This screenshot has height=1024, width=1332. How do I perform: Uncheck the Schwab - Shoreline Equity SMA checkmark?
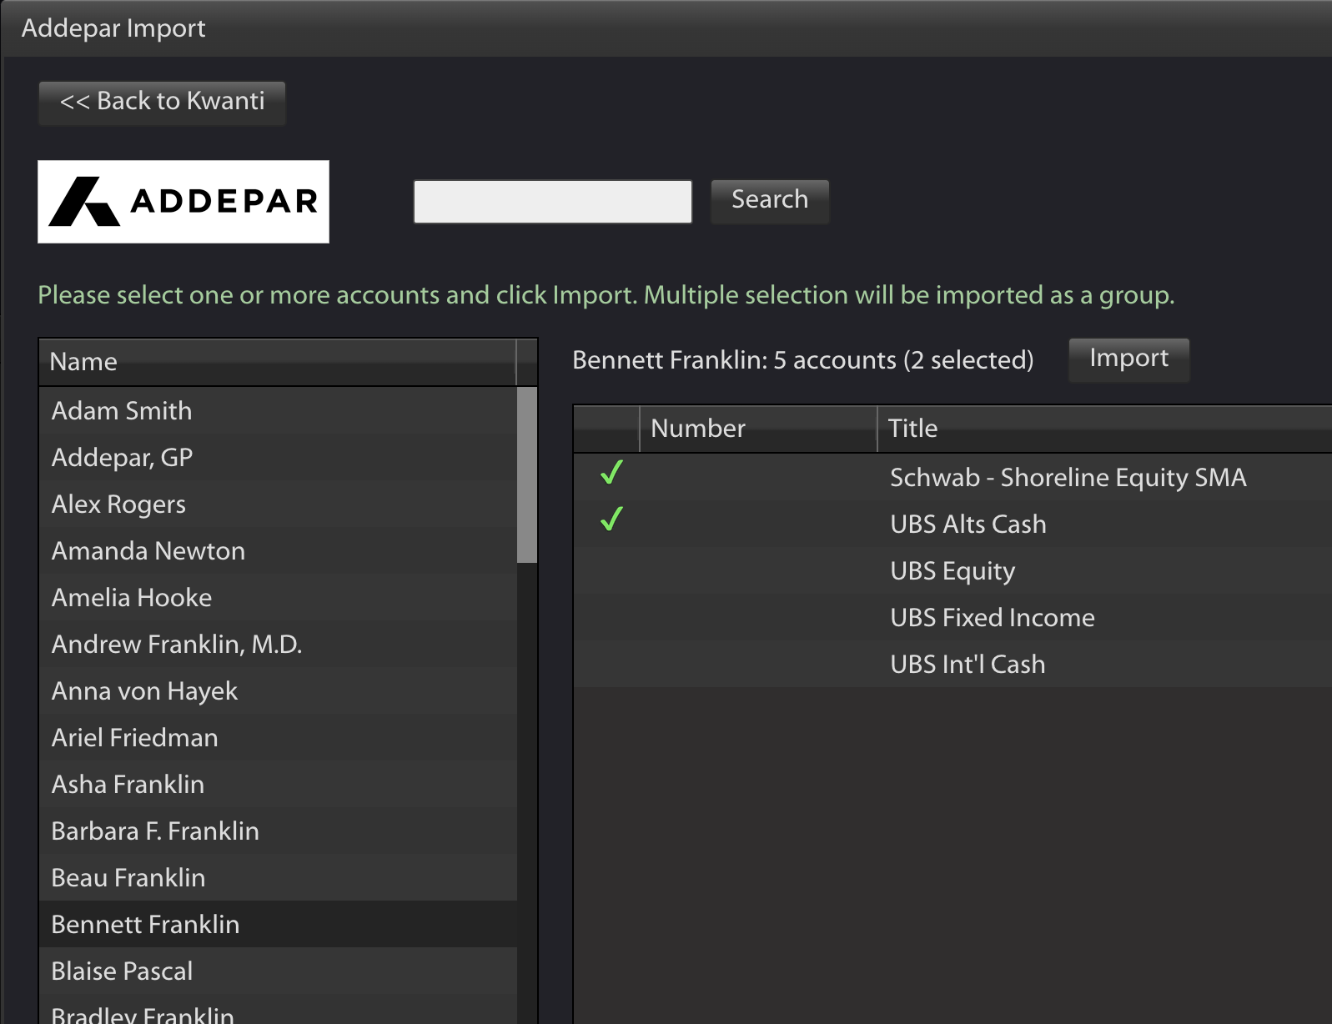[611, 473]
